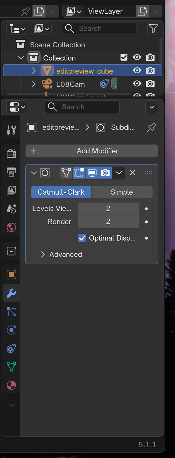Open the Render properties tab
The height and width of the screenshot is (458, 175).
[11, 153]
